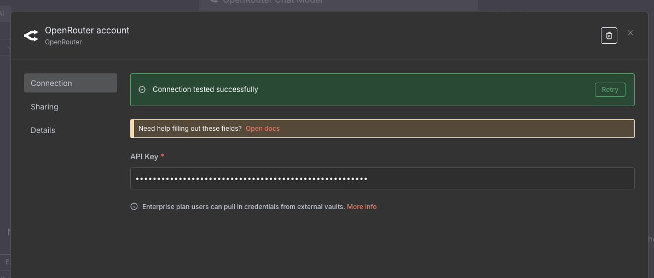
Task: Click 'Connection tested successfully' message
Action: [205, 89]
